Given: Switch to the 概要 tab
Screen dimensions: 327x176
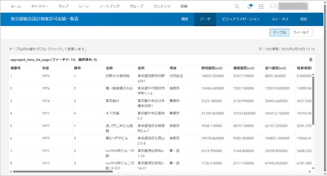Looking at the screenshot, I should pyautogui.click(x=185, y=19).
